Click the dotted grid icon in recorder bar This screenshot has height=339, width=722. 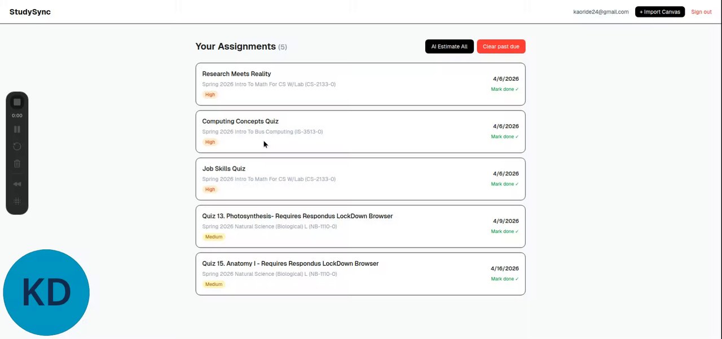click(x=17, y=201)
